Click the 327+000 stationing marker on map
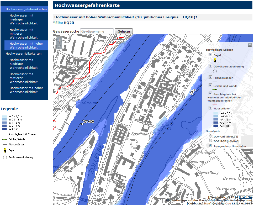254x206 pixels. point(82,124)
